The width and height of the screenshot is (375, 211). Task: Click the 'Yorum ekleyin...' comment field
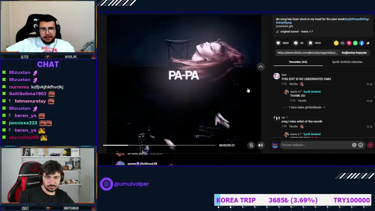(x=316, y=145)
